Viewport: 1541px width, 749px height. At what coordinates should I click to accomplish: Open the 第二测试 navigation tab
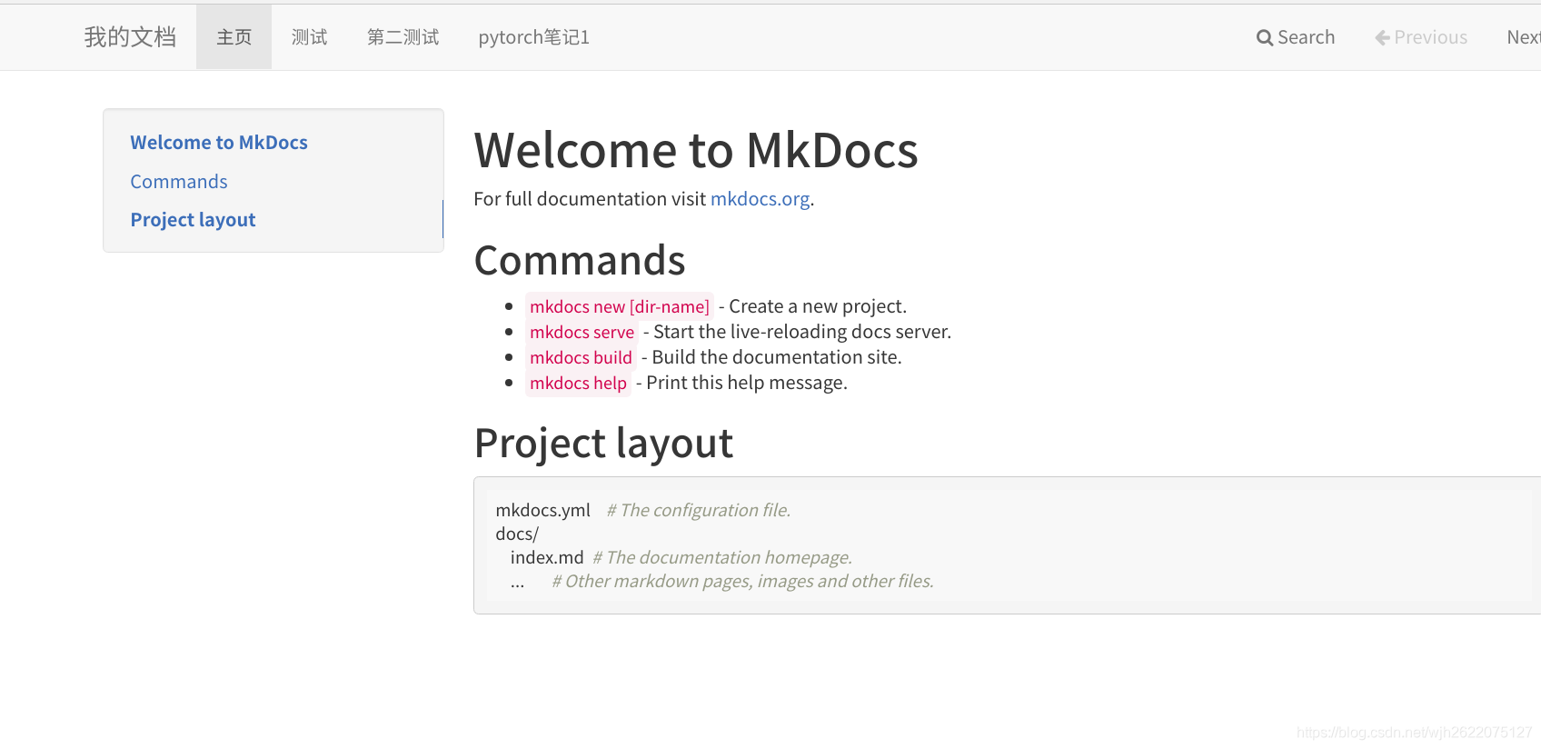(x=403, y=37)
